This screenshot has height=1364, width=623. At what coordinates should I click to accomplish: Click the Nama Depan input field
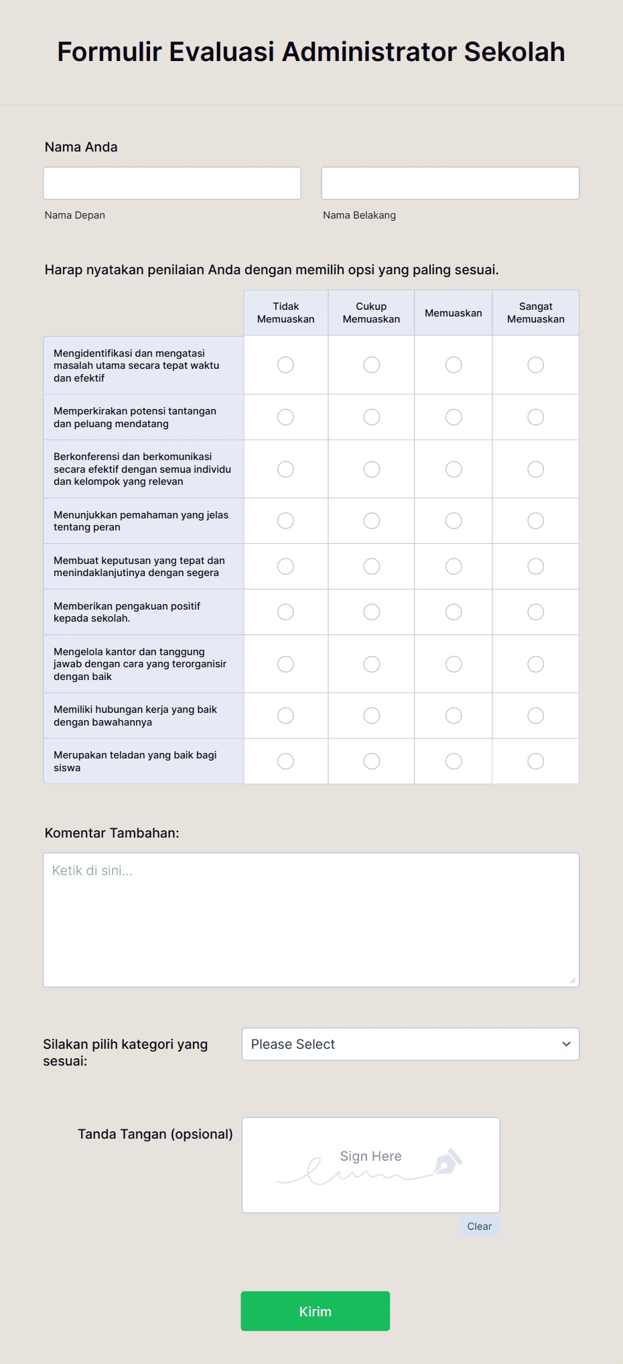(x=171, y=182)
